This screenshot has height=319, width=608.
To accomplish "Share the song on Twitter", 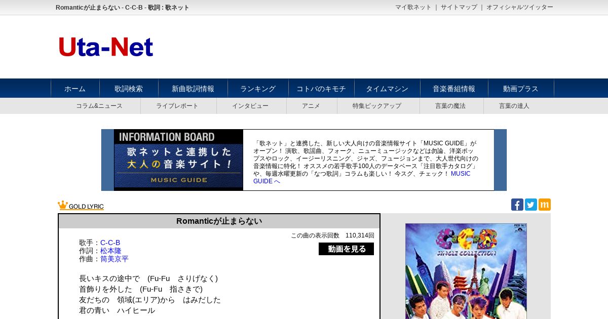I will pos(531,205).
